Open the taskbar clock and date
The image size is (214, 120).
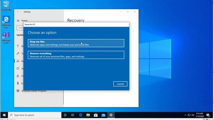[200, 115]
